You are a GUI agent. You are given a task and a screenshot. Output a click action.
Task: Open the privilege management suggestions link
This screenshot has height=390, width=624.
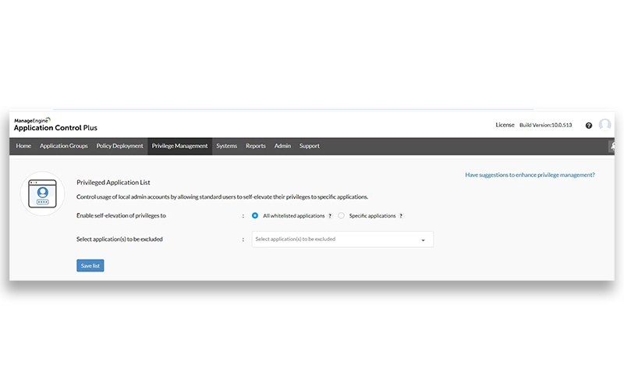(x=530, y=175)
